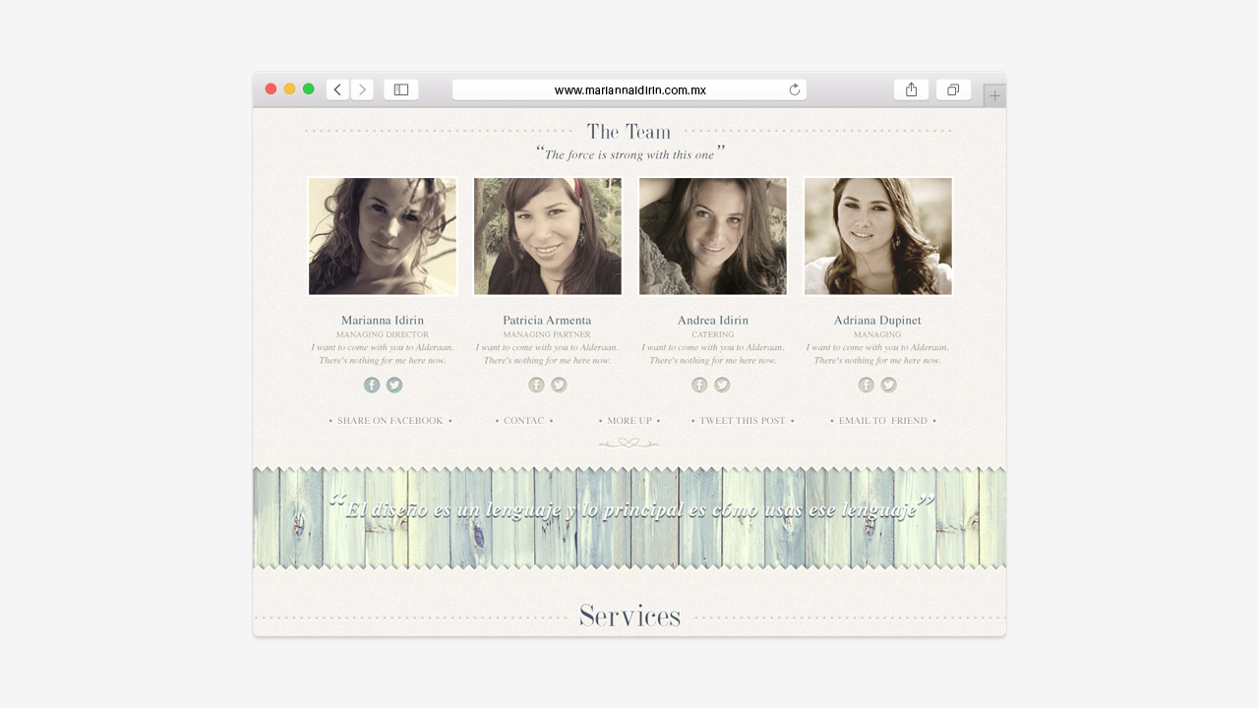Click the address bar URL field
This screenshot has height=708, width=1259.
[x=629, y=90]
